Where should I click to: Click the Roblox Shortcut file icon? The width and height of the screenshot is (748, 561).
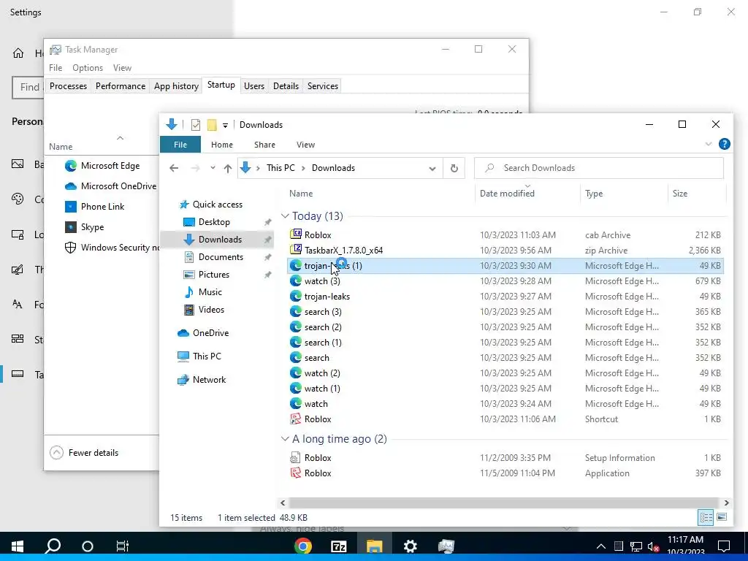(296, 419)
